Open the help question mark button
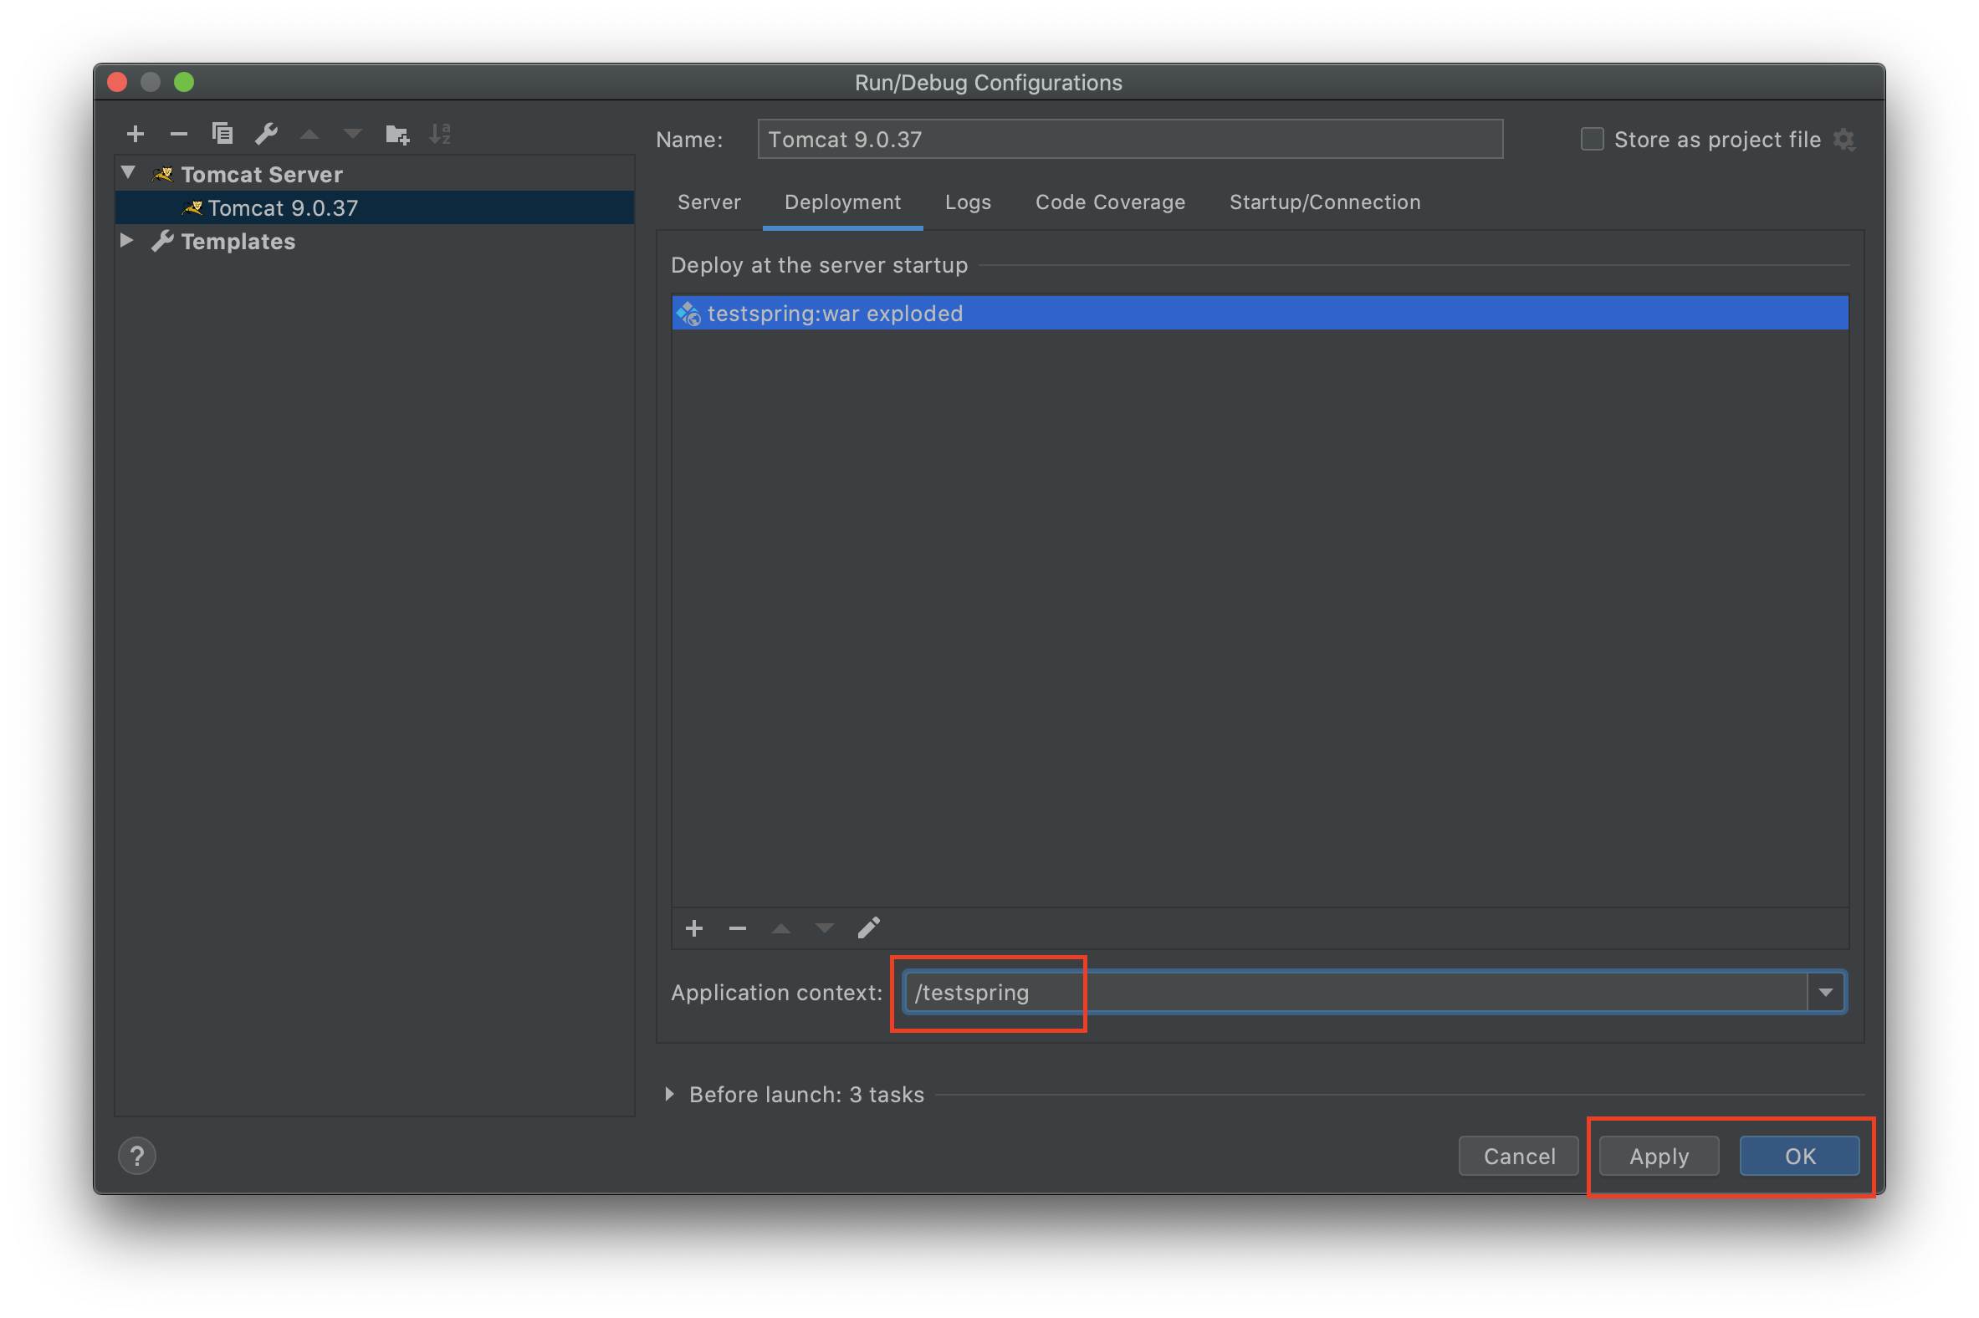This screenshot has height=1318, width=1979. [x=137, y=1156]
